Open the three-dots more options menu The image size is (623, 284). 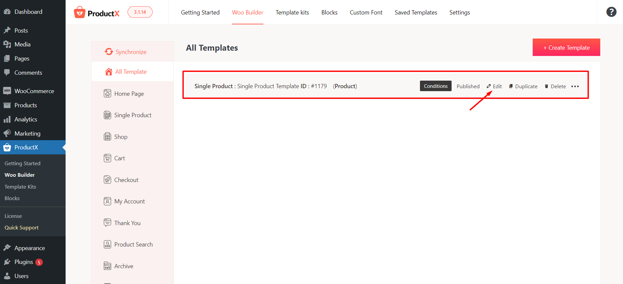[575, 86]
